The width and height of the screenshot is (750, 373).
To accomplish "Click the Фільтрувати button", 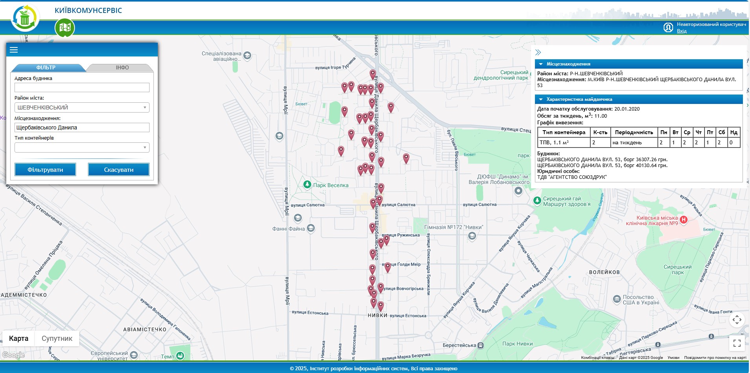I will click(x=45, y=169).
